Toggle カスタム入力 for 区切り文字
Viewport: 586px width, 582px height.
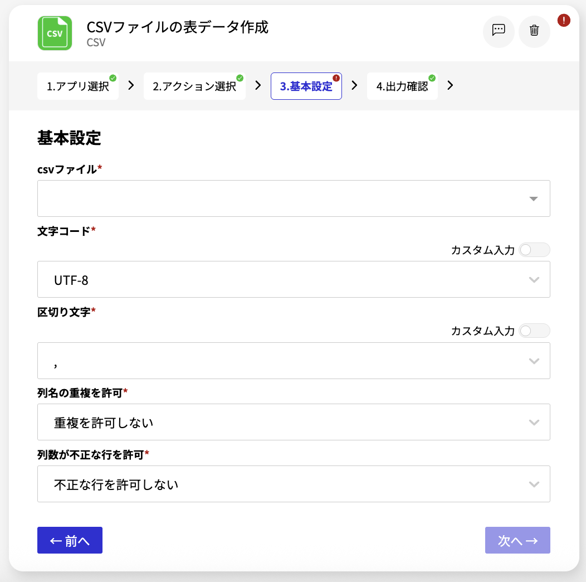[534, 331]
